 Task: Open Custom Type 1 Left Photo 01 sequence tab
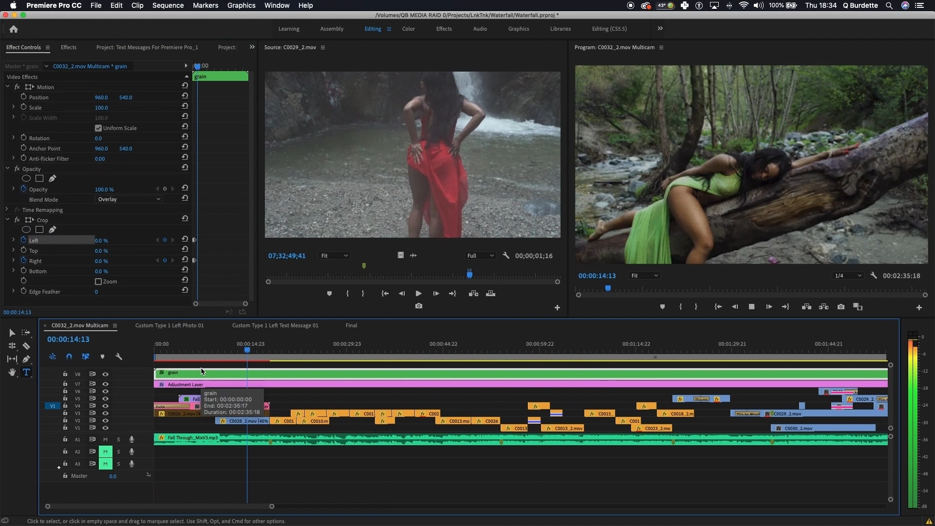pyautogui.click(x=169, y=325)
